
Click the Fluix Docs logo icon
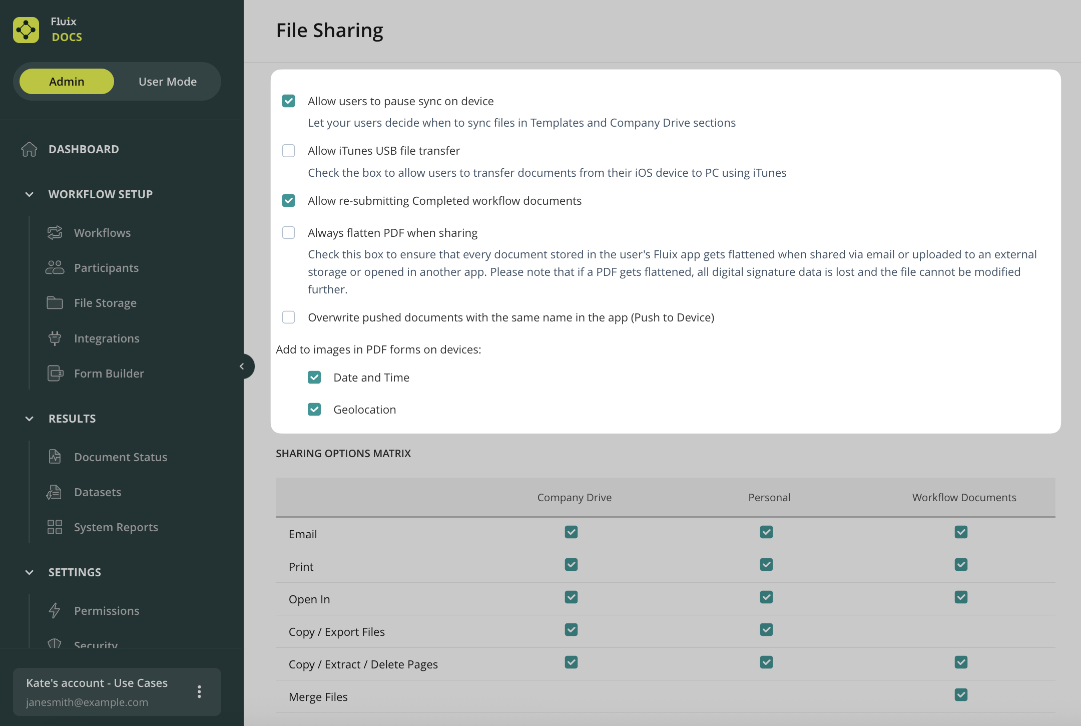[26, 30]
